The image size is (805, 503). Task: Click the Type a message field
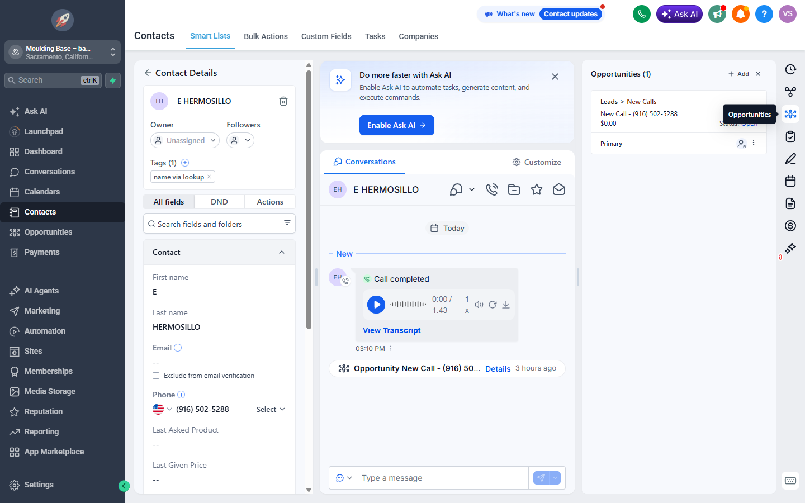point(443,478)
